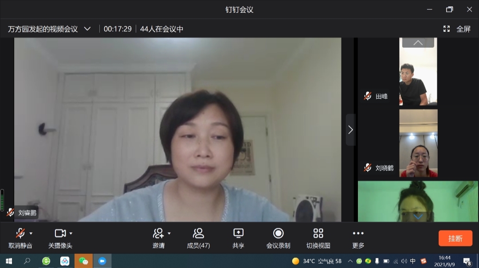Screen dimensions: 479x268
Task: Click the meeting timer 00:17:29
Action: (x=118, y=29)
